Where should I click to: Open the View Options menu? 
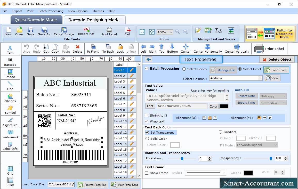pyautogui.click(x=78, y=11)
